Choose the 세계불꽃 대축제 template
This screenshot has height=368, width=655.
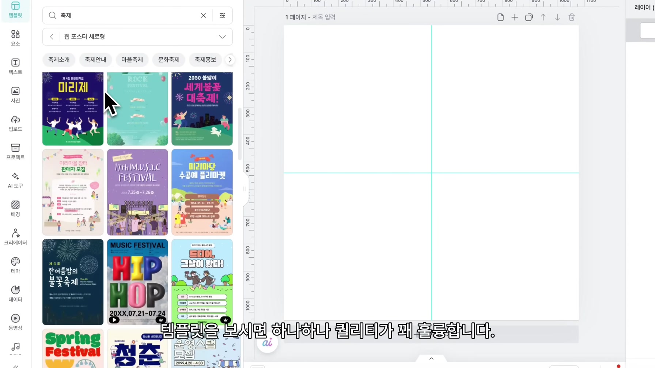[x=202, y=109]
